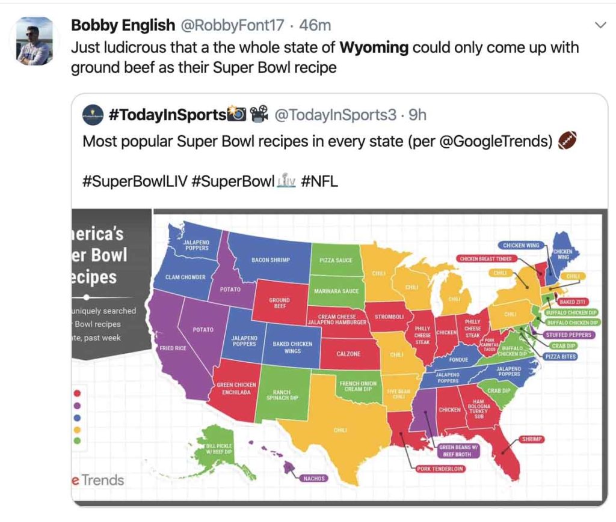Click the camera emoji beside TodayInSports

(237, 114)
